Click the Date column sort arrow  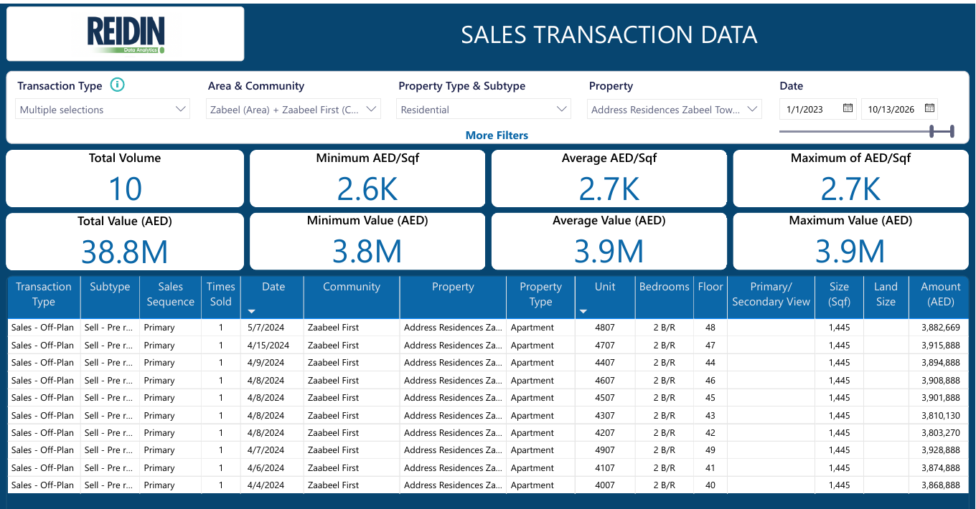click(x=252, y=311)
